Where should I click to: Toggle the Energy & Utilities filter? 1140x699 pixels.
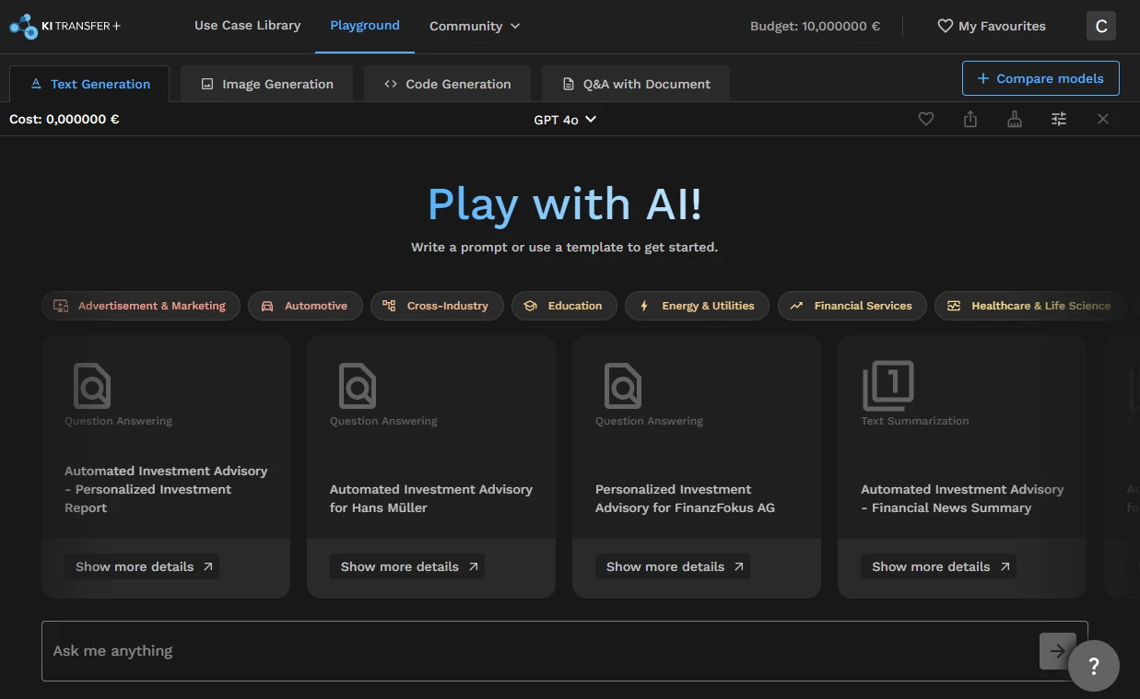[696, 305]
